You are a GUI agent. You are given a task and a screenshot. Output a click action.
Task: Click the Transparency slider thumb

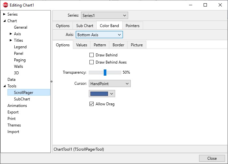coord(105,72)
